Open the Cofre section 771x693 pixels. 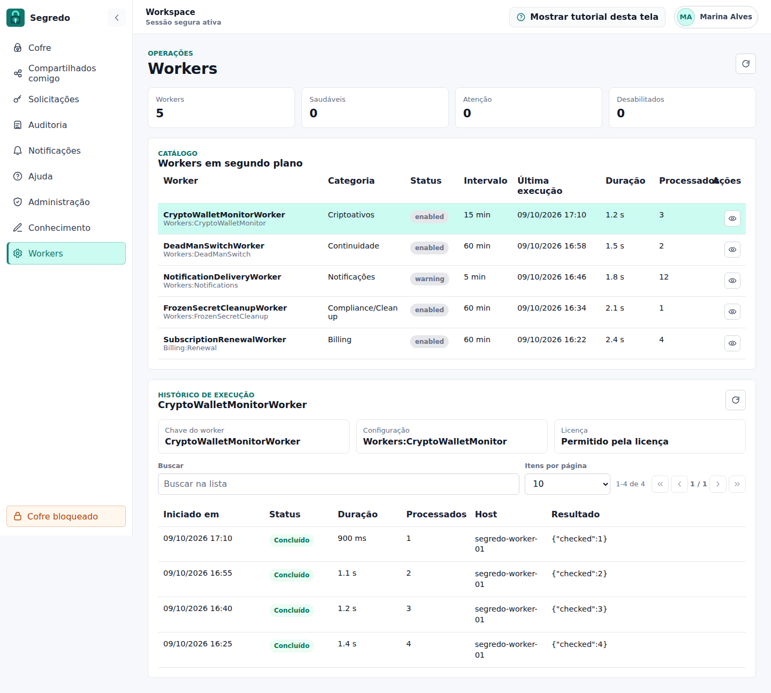click(x=66, y=48)
